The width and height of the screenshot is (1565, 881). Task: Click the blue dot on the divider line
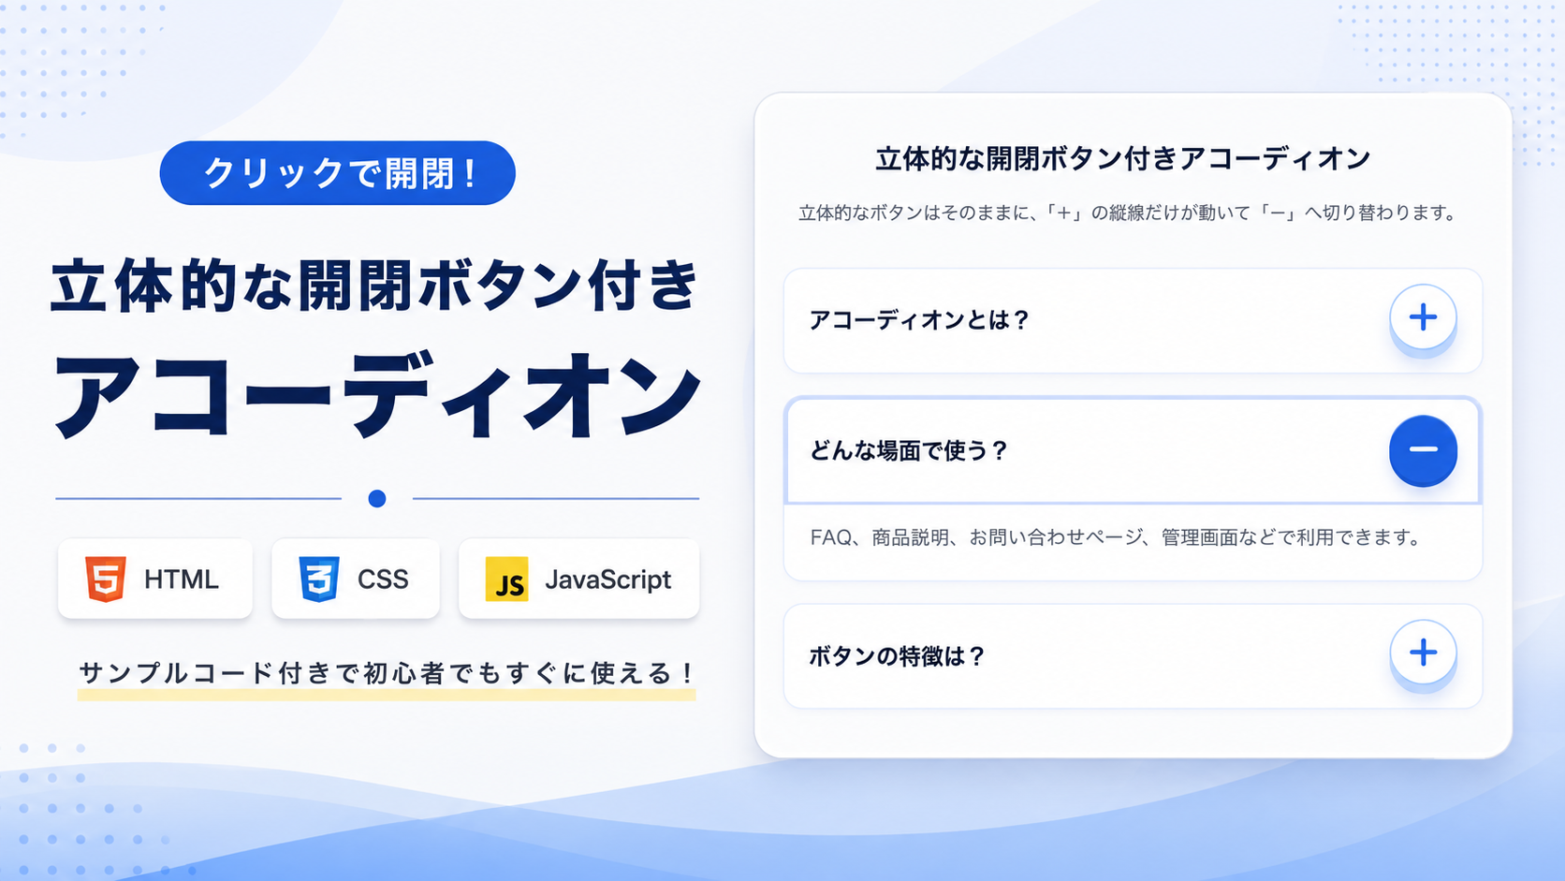tap(377, 499)
